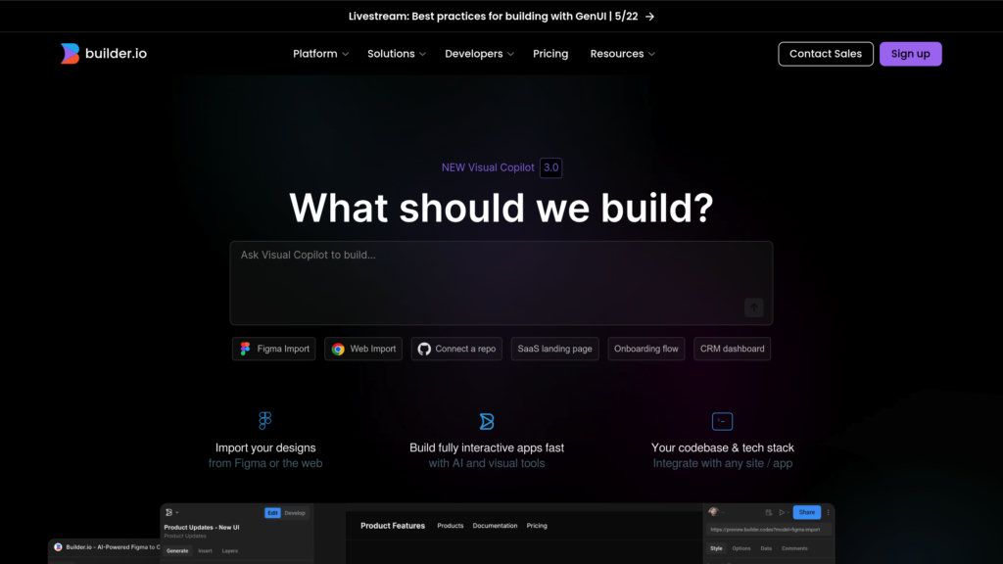
Task: Click the Web Import button label
Action: pyautogui.click(x=373, y=349)
